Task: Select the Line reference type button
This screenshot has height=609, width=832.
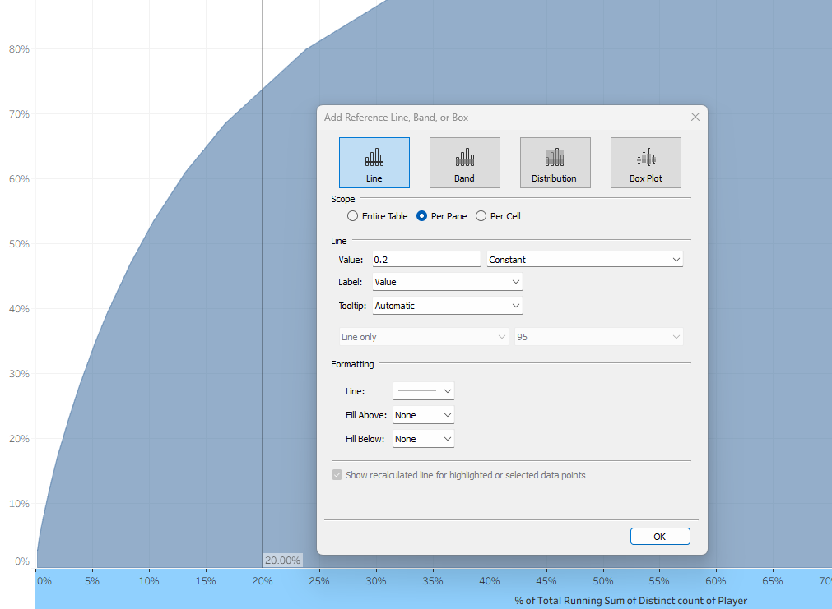Action: tap(374, 163)
